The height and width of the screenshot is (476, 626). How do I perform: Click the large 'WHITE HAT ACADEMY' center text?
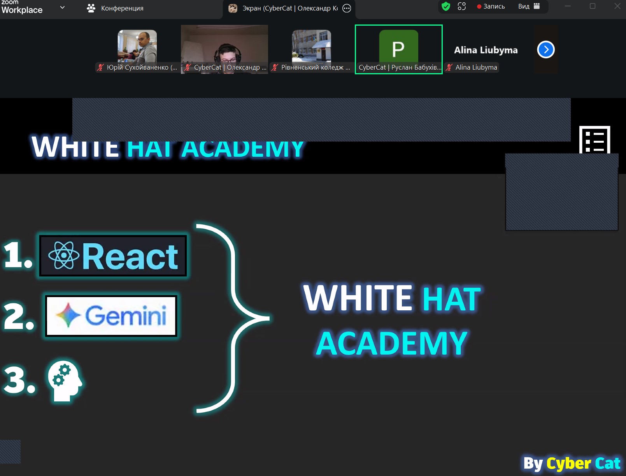pos(392,320)
